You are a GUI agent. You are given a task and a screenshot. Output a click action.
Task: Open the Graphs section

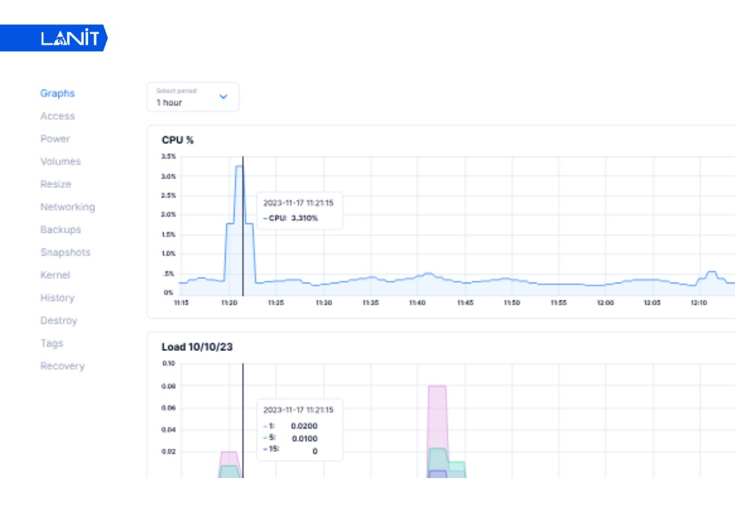pos(57,93)
